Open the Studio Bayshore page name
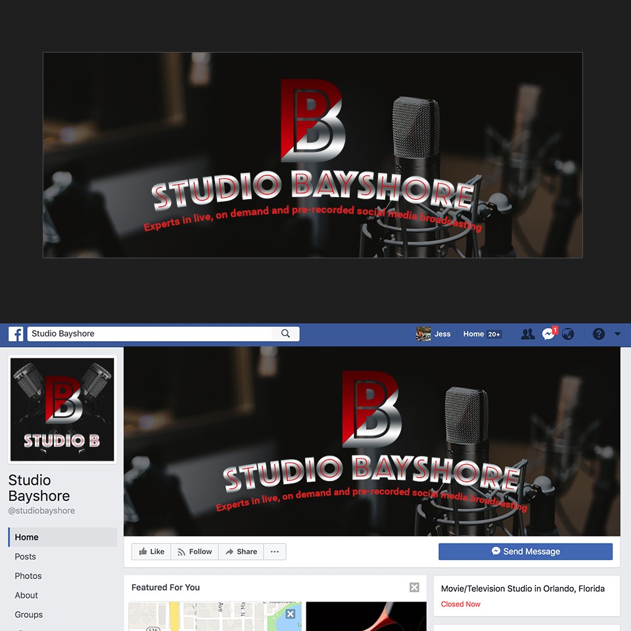This screenshot has width=631, height=631. coord(39,488)
